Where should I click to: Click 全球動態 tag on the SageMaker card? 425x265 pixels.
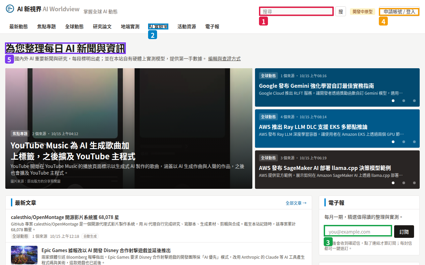tap(268, 158)
